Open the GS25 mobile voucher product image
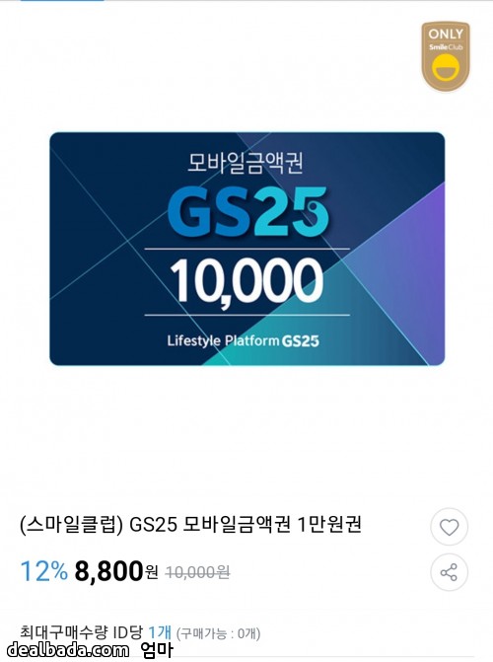The height and width of the screenshot is (662, 493). point(246,249)
